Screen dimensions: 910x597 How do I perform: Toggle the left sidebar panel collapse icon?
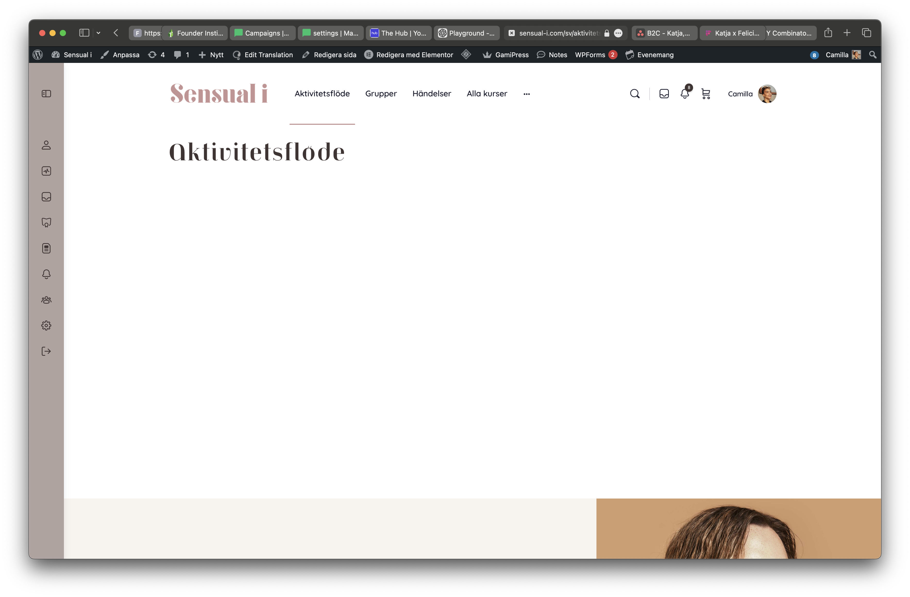pos(46,94)
